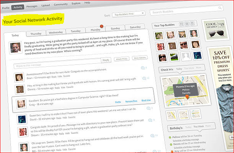
Task: Click comment bubble icon beside David's reply
Action: (148, 108)
